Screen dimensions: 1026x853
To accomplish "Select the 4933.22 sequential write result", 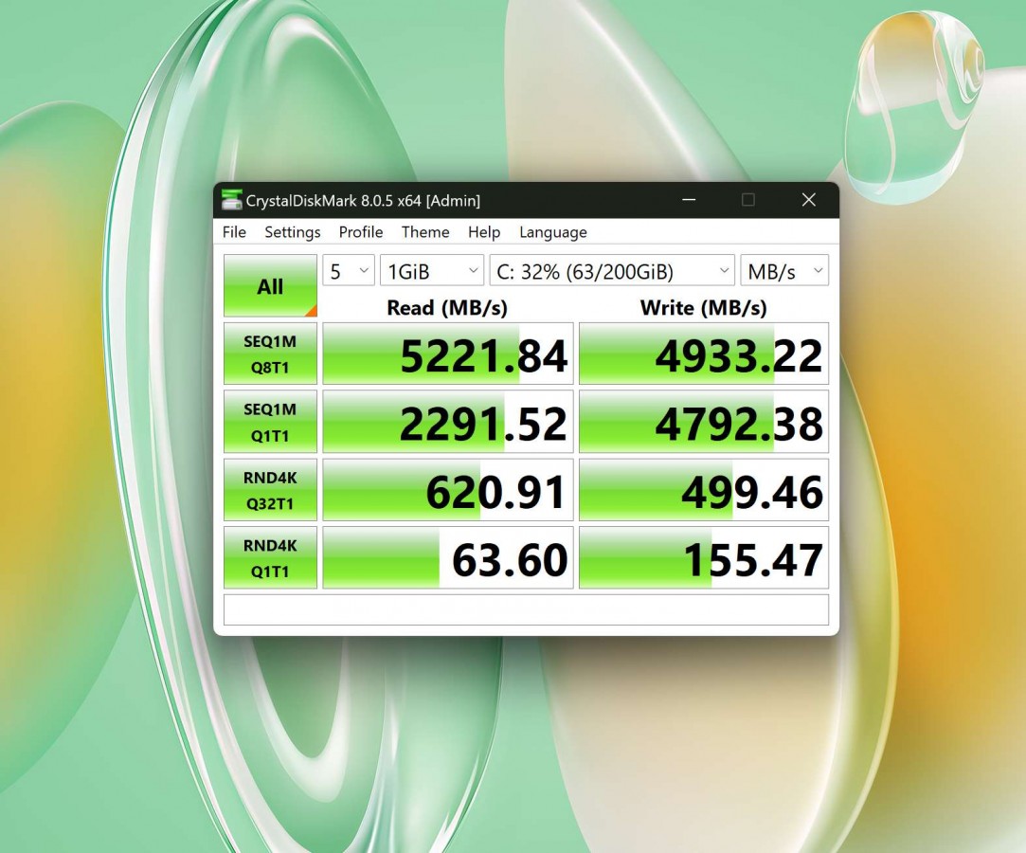I will [704, 354].
